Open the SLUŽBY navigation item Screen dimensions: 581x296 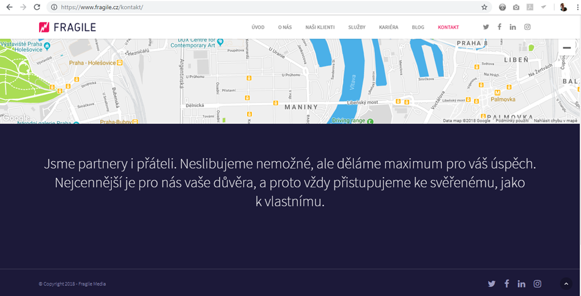coord(357,27)
